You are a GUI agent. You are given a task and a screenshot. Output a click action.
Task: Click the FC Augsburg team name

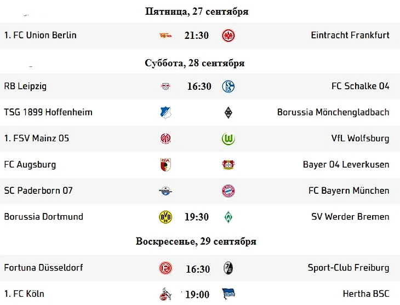(30, 164)
